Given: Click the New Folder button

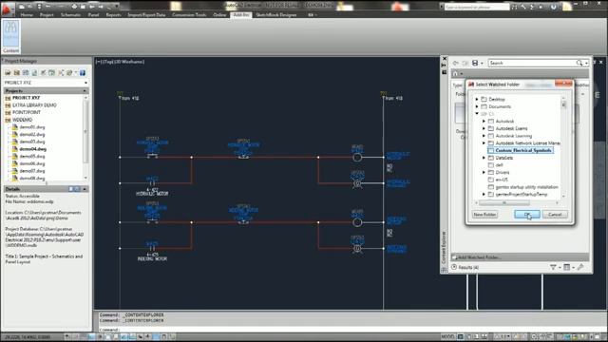Looking at the screenshot, I should click(x=484, y=215).
